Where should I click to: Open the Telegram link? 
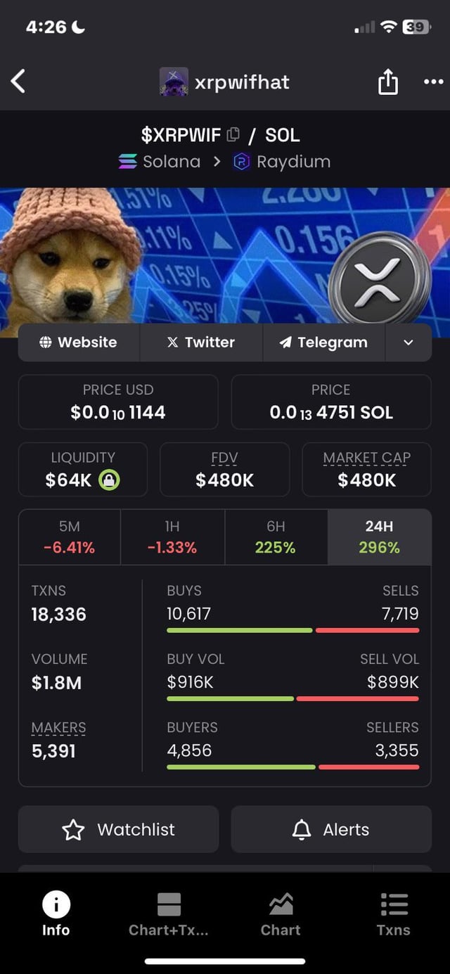point(323,342)
